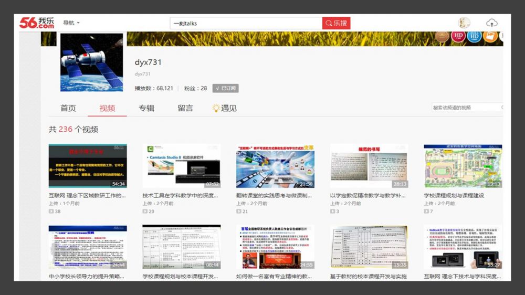Click the blue HD badge icon
Image resolution: width=525 pixels, height=295 pixels.
tap(474, 36)
